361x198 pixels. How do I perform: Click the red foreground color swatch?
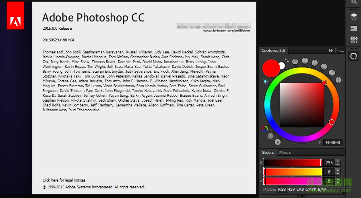coord(270,68)
